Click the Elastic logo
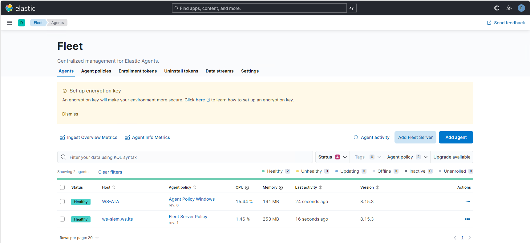The height and width of the screenshot is (243, 530). (20, 8)
